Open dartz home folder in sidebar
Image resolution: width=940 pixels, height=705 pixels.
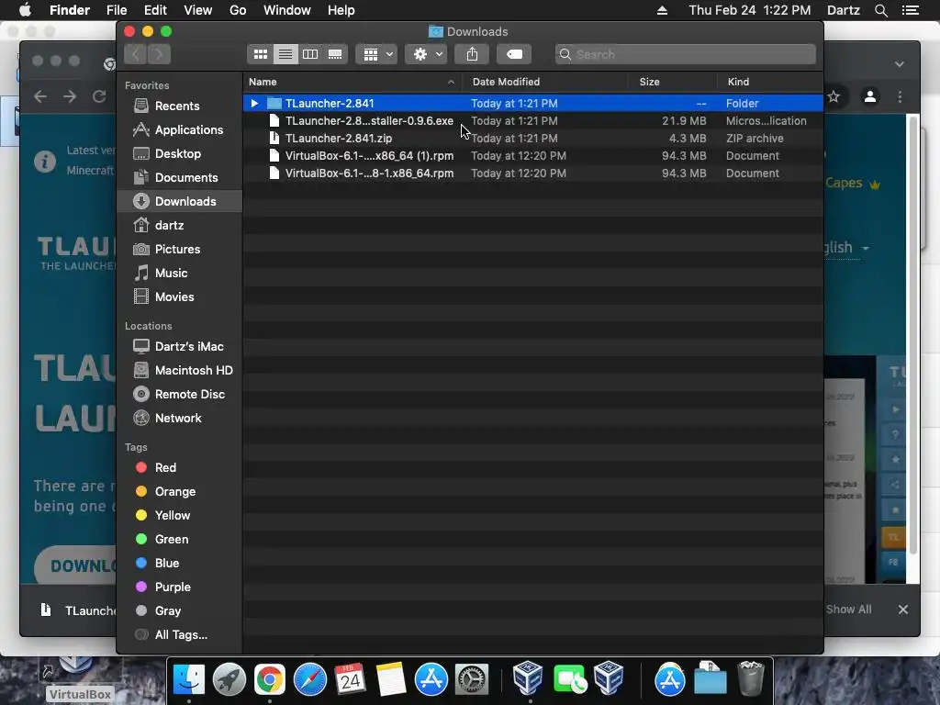[x=179, y=226]
